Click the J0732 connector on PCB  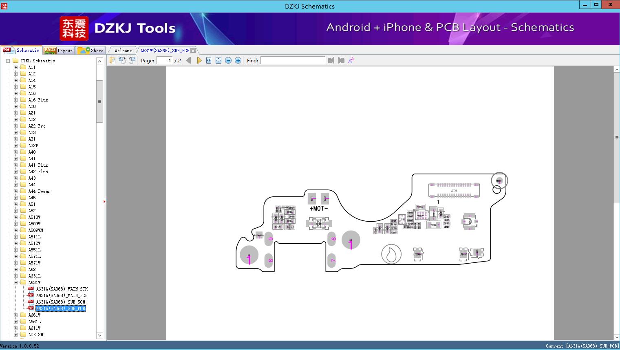pos(454,190)
